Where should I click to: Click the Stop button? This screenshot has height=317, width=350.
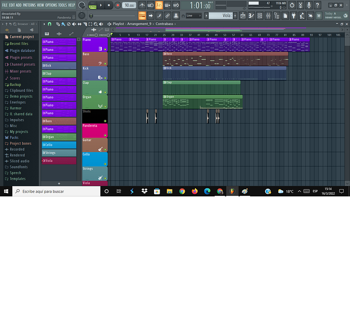point(109,6)
